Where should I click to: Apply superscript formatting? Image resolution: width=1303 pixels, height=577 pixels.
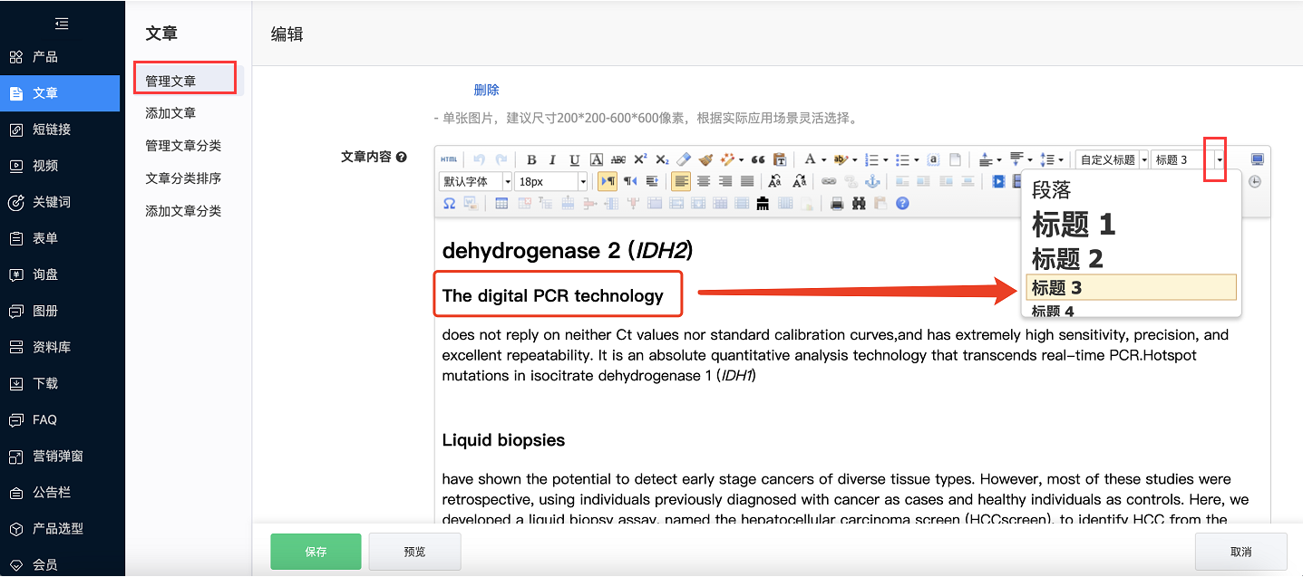[640, 160]
